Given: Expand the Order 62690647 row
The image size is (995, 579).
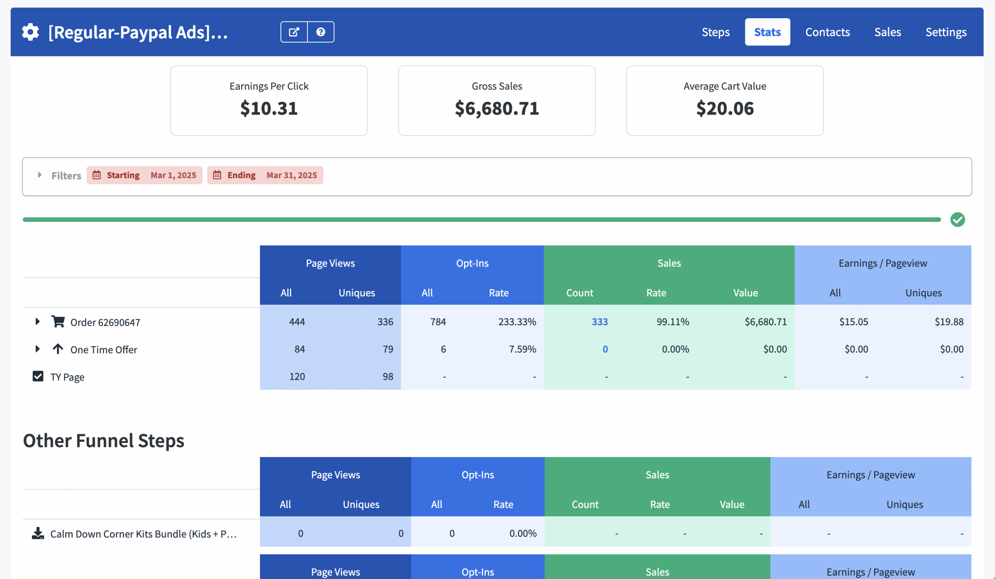Looking at the screenshot, I should coord(38,322).
